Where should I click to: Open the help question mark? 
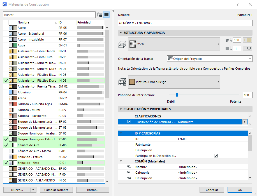pyautogui.click(x=237, y=4)
